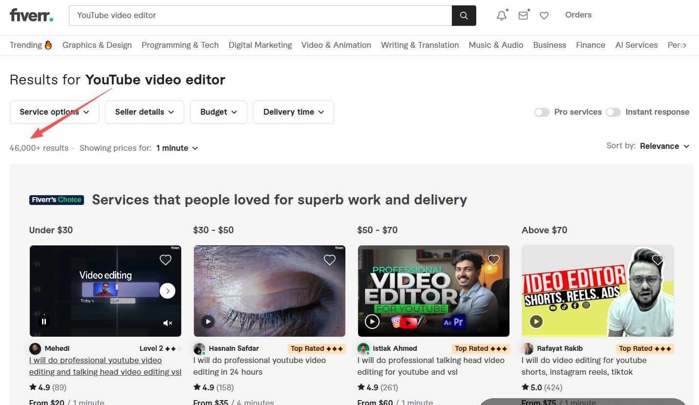Expand the Service options filter
699x405 pixels.
point(54,112)
